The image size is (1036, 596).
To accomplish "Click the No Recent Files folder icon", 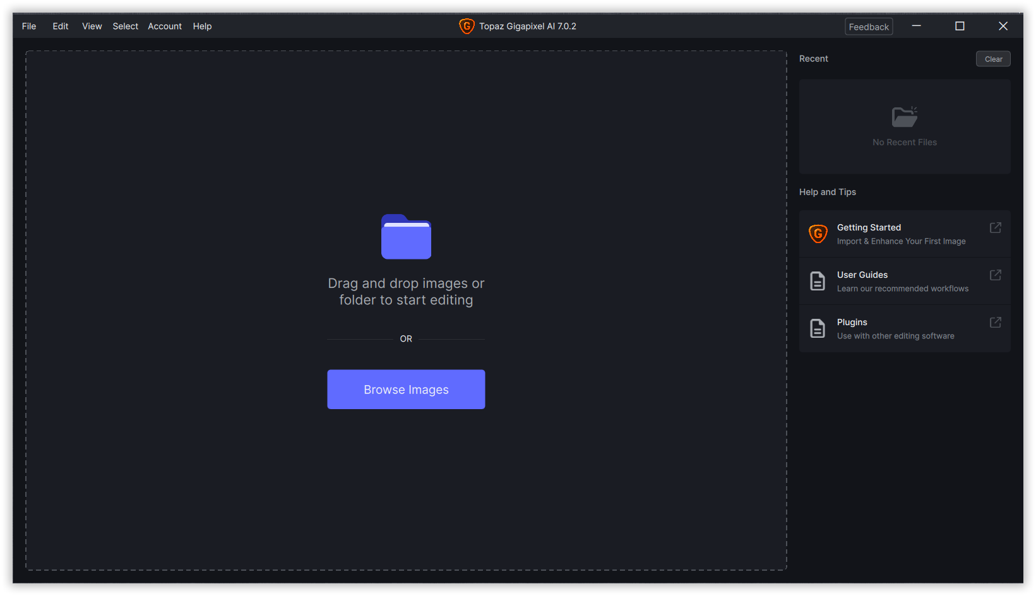I will point(904,117).
